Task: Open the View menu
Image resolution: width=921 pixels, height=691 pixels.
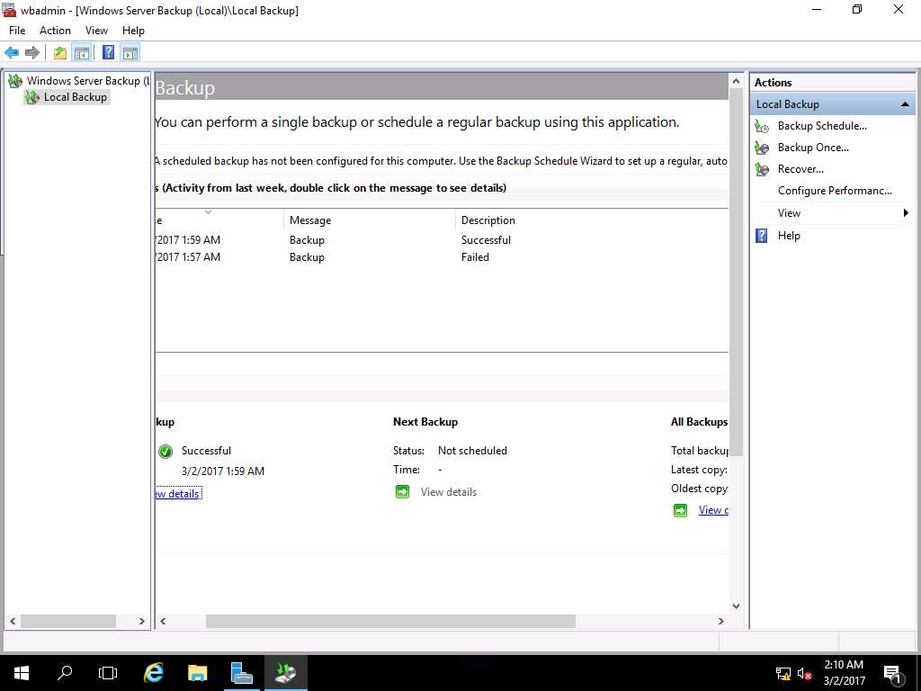Action: click(x=96, y=31)
